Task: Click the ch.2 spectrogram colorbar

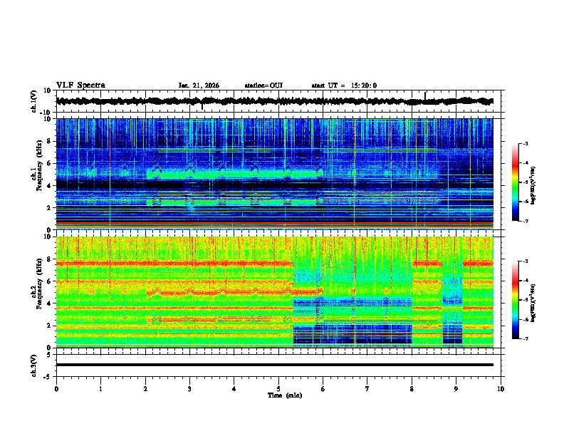Action: point(515,300)
